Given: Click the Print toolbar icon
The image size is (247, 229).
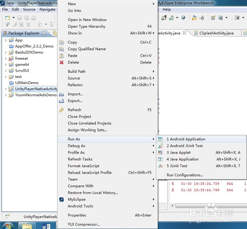Looking at the screenshot, I should [x=33, y=18].
